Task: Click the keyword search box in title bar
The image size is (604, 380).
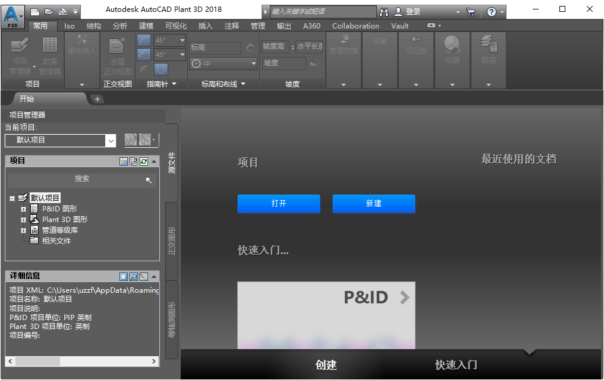Action: (x=323, y=11)
